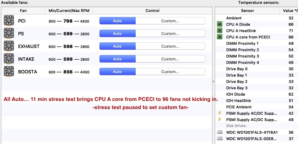Select the BOOSTA fan icon

pos(9,72)
